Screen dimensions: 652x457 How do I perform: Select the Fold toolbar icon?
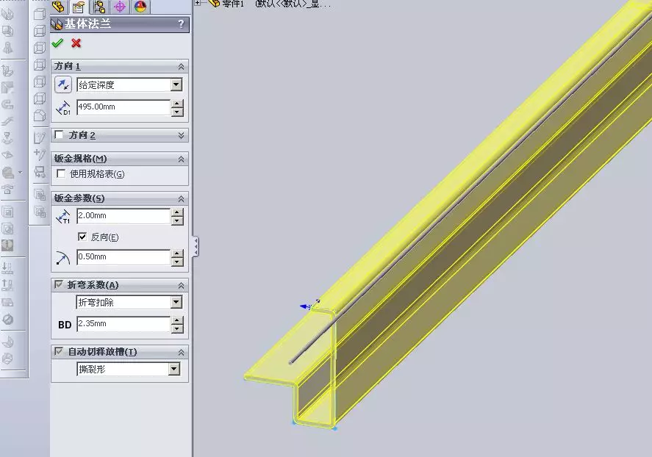point(7,284)
